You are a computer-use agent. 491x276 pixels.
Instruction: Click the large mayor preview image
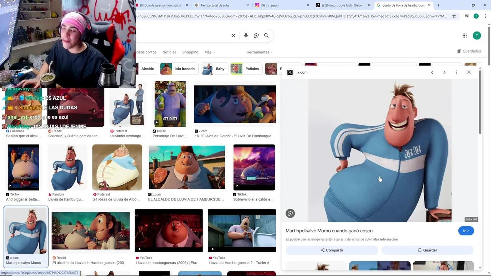click(380, 151)
